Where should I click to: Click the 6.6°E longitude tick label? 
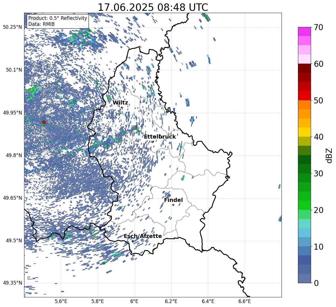(245, 301)
